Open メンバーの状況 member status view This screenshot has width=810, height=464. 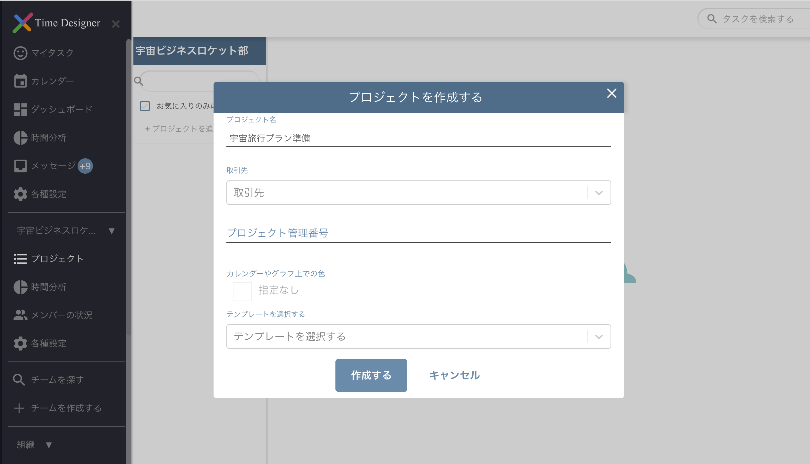click(x=62, y=315)
